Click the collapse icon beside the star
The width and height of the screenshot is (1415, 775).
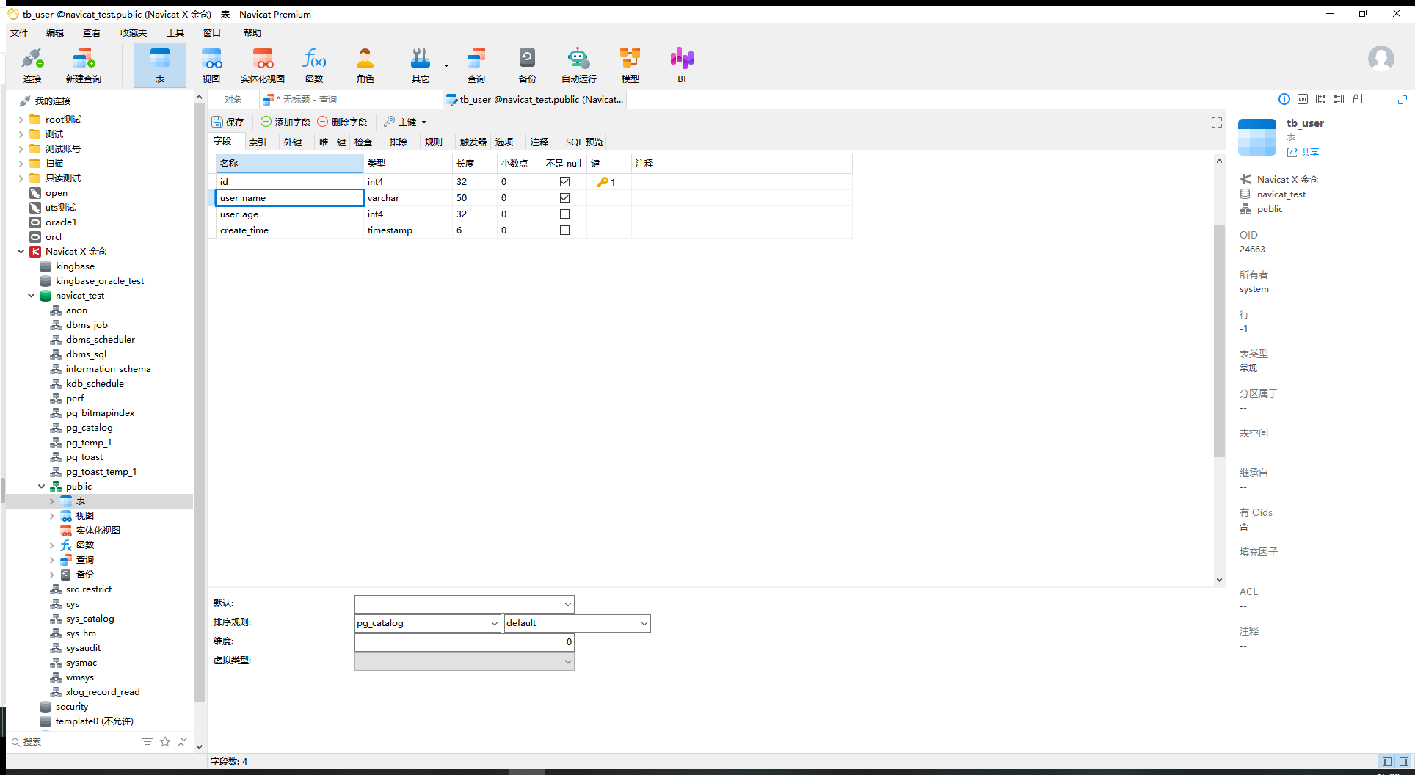(183, 742)
